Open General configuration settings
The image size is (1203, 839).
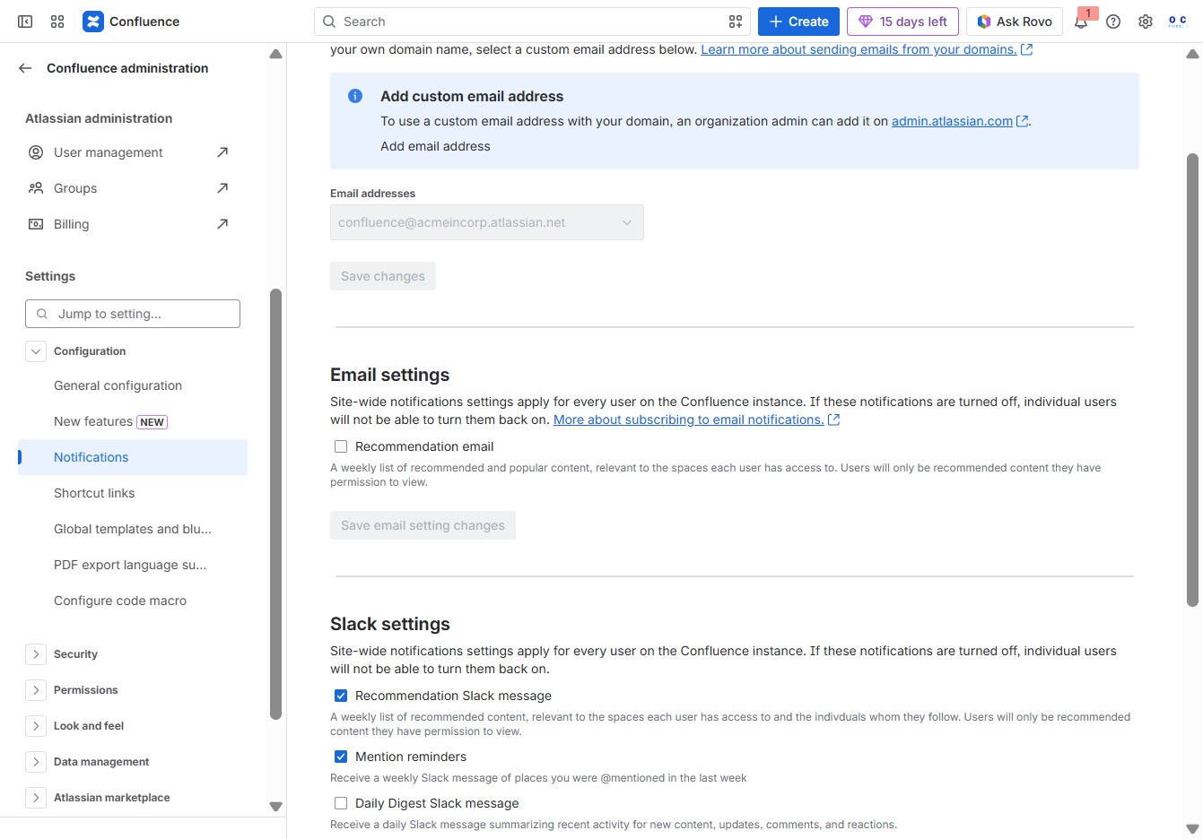[133, 385]
